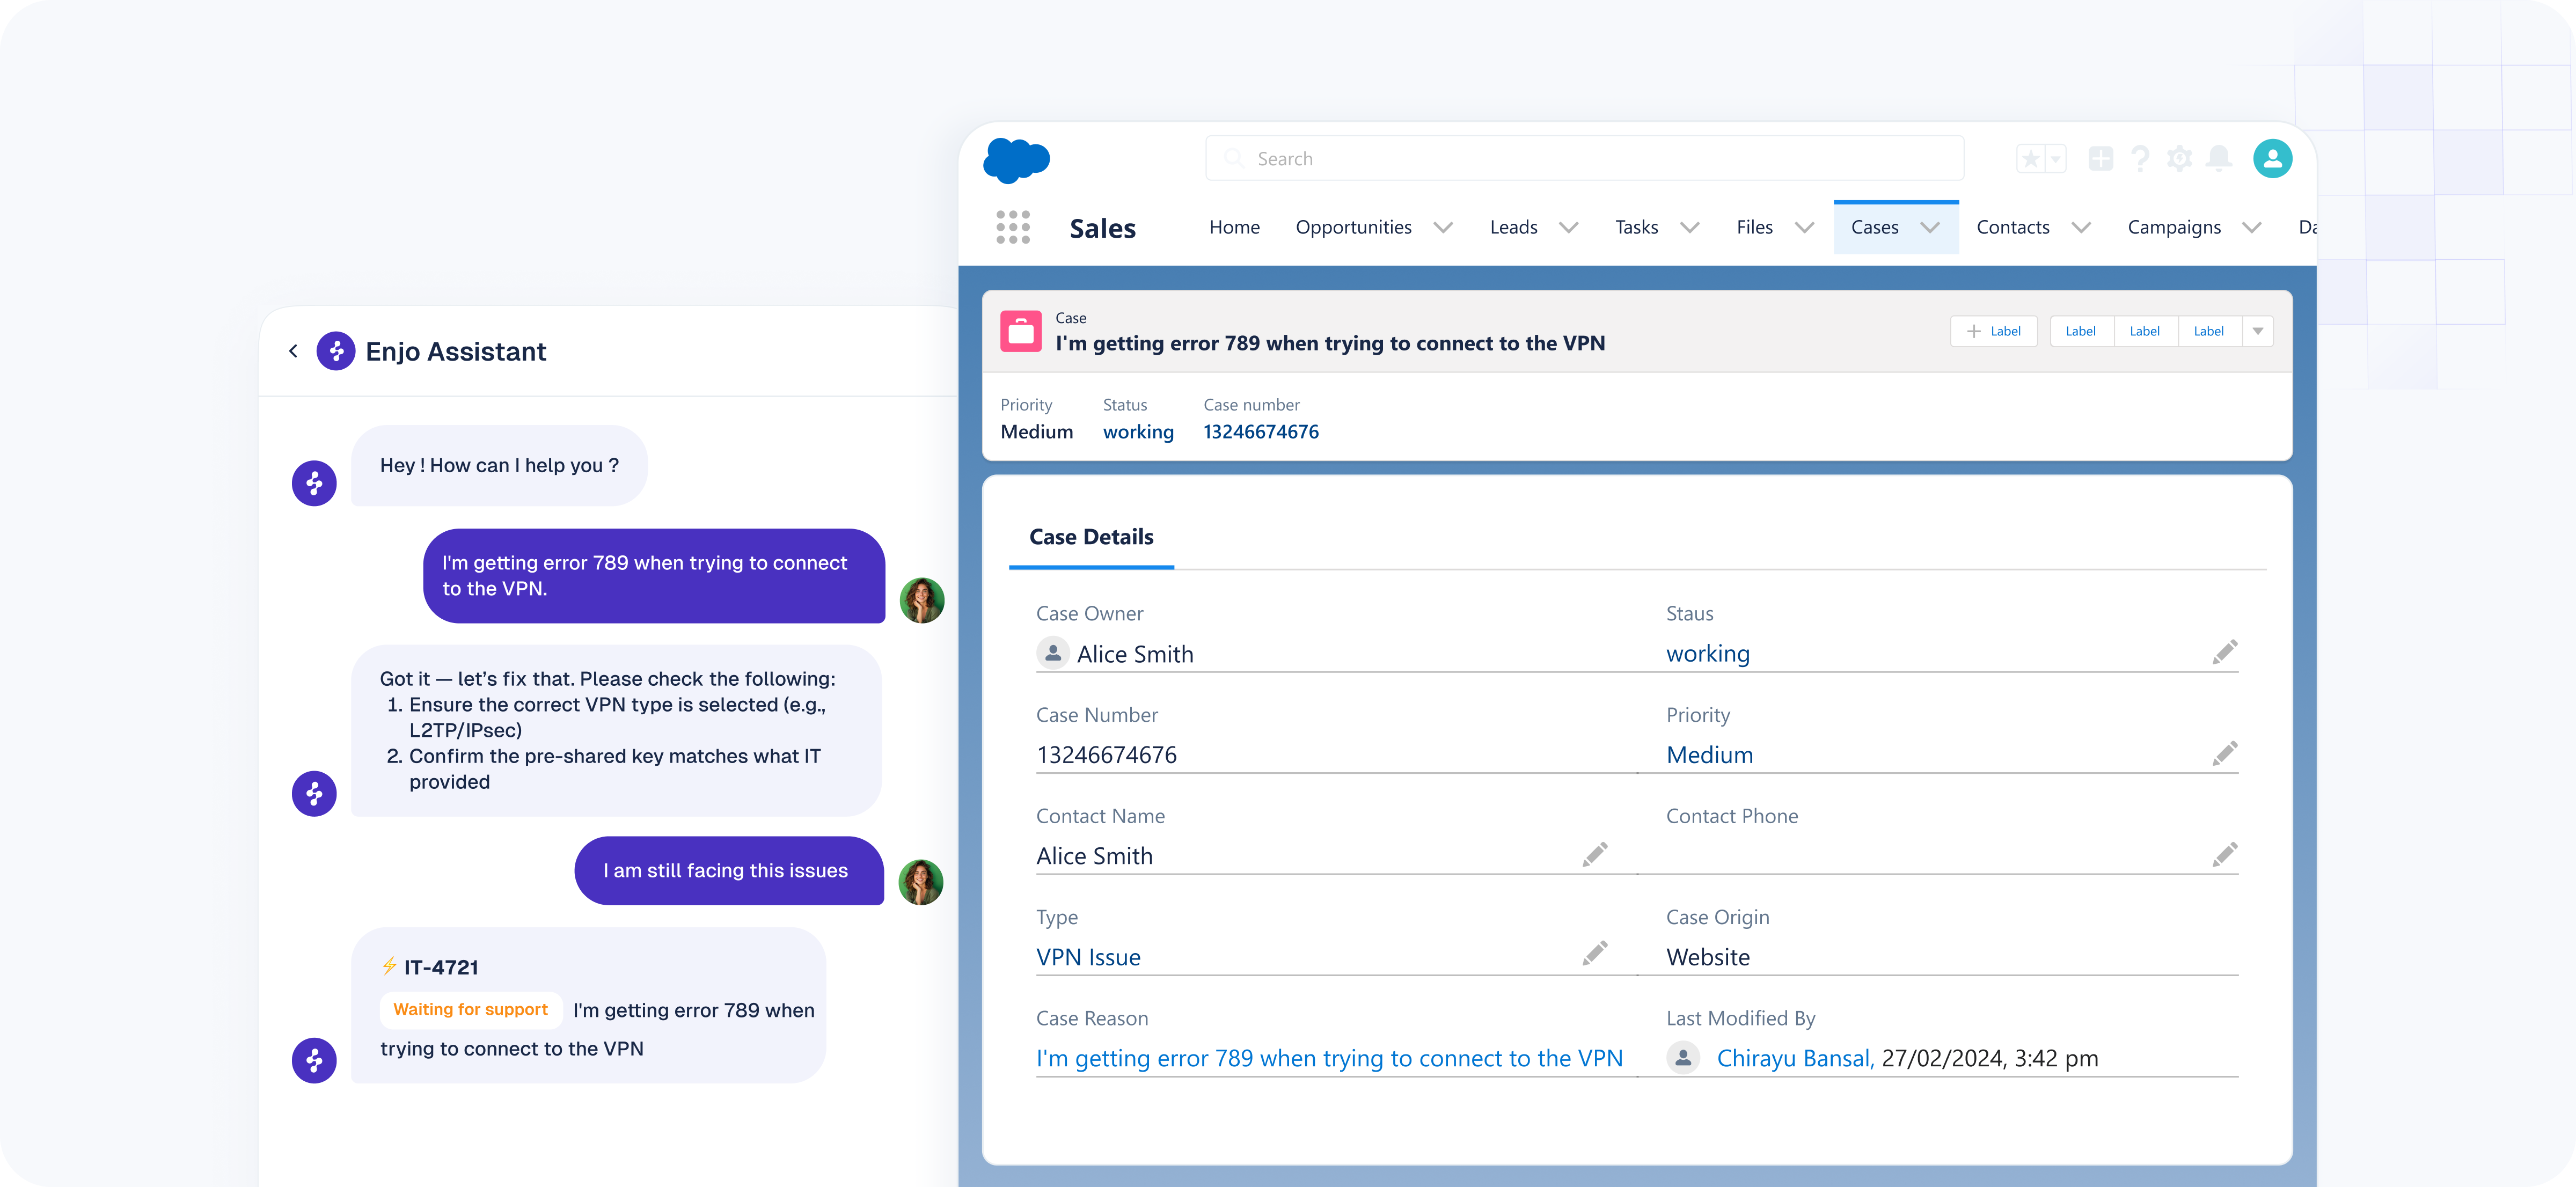Open the Label actions dropdown arrow
Viewport: 2576px width, 1187px height.
[2258, 331]
